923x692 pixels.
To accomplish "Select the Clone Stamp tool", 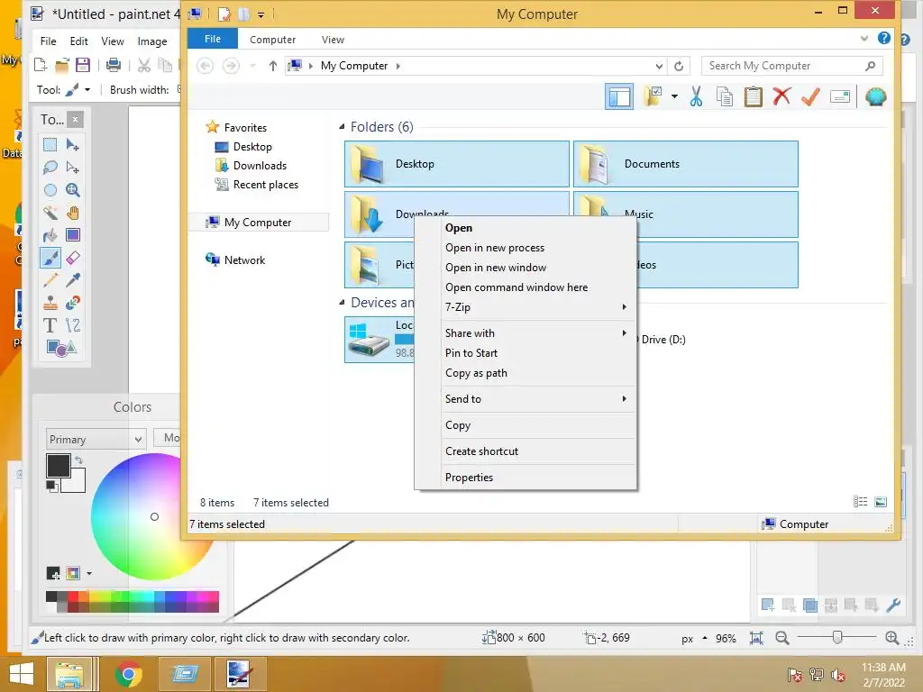I will 50,303.
